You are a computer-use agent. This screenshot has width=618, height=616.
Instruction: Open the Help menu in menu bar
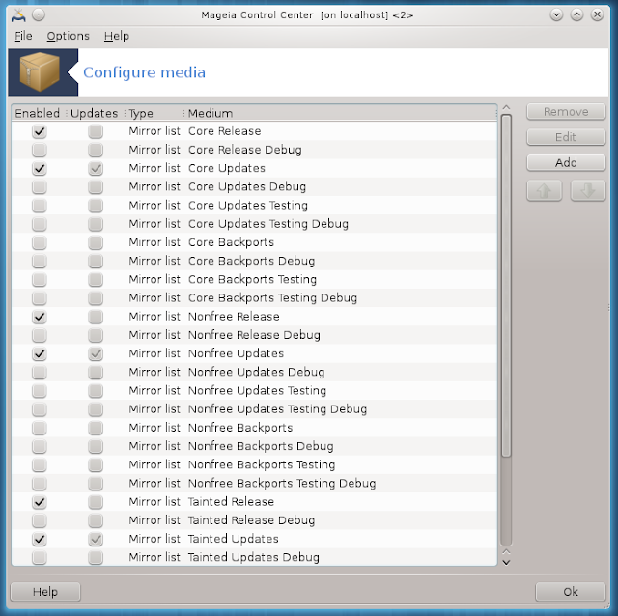point(117,36)
